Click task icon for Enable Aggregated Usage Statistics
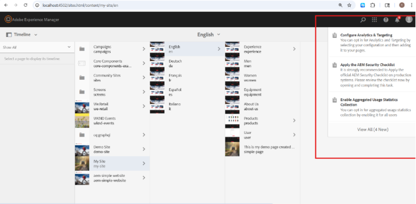This screenshot has width=416, height=204. [x=334, y=100]
